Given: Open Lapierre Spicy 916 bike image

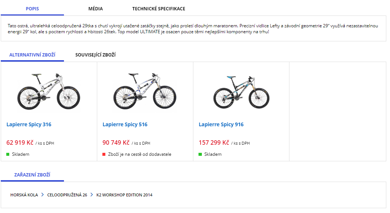Looking at the screenshot, I should 241,91.
